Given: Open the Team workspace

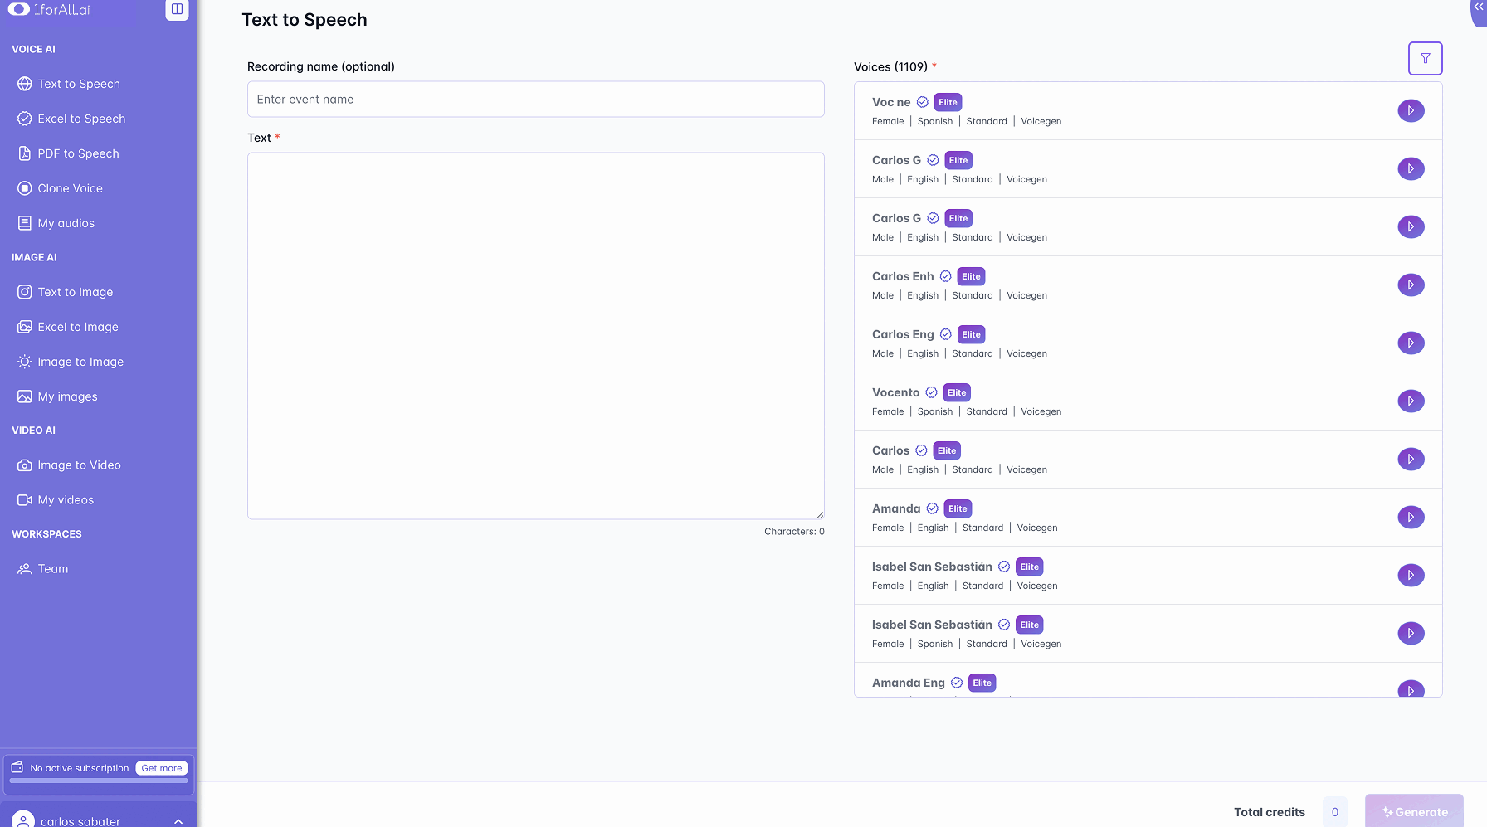Looking at the screenshot, I should coord(52,569).
